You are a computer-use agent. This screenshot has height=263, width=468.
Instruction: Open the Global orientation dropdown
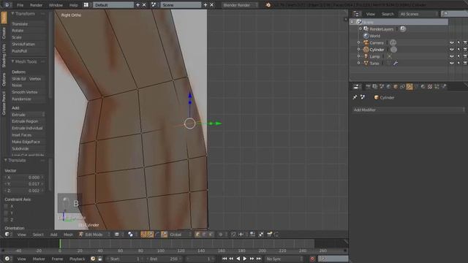180,235
